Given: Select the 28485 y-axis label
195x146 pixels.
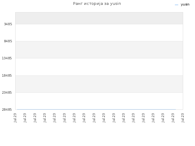Looking at the screenshot, I should tap(7, 109).
